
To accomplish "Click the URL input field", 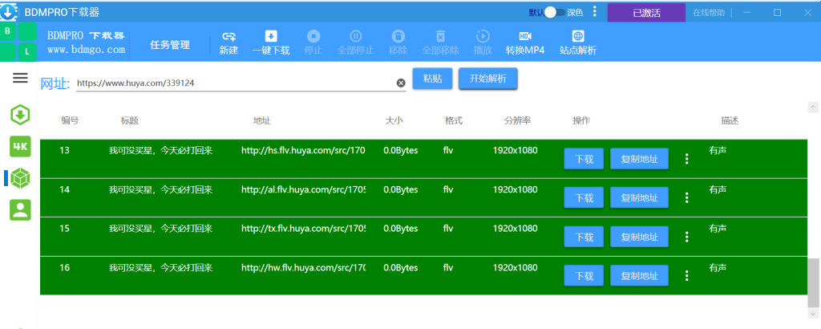I will pos(235,83).
